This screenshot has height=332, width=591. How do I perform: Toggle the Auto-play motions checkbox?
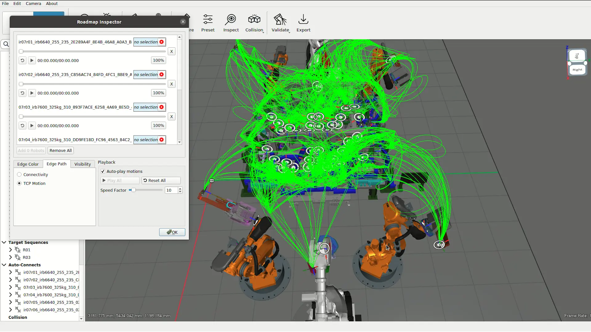(103, 172)
